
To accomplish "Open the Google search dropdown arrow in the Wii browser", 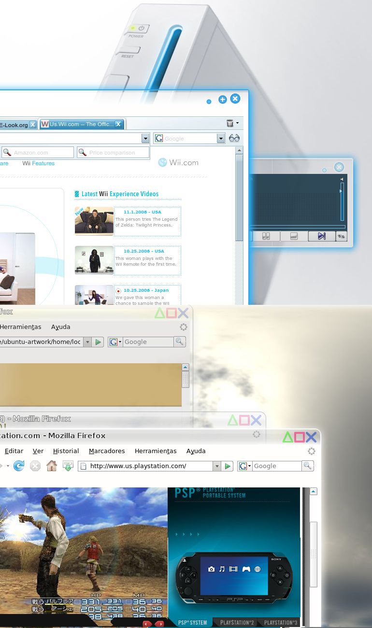I will (221, 139).
